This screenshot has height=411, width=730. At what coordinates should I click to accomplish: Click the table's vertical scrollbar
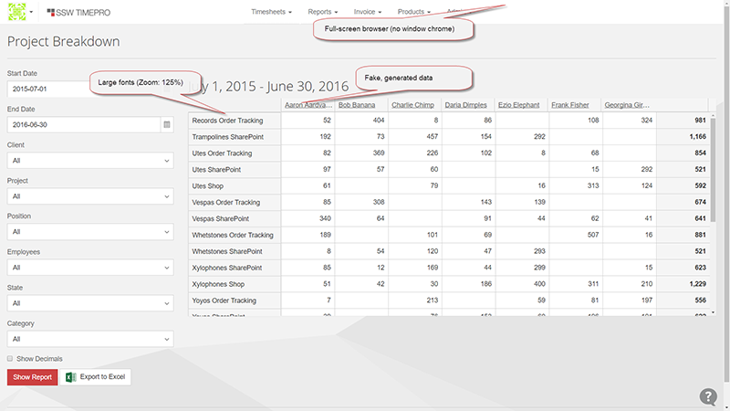click(x=714, y=183)
